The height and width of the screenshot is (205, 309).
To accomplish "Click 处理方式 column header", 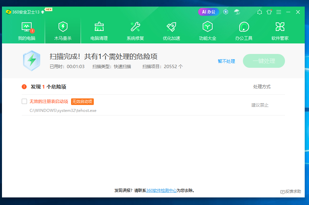I will point(262,87).
